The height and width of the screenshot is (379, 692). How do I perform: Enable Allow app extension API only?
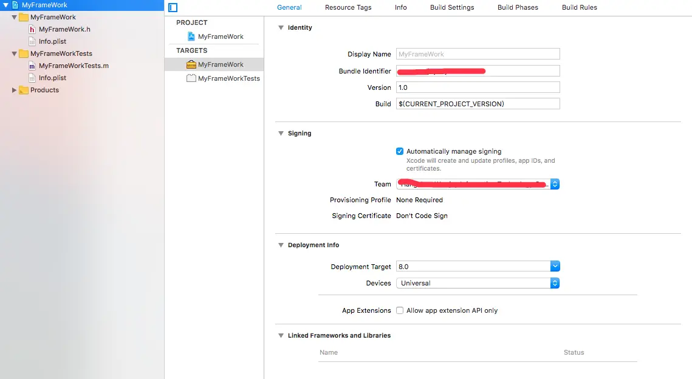point(400,310)
